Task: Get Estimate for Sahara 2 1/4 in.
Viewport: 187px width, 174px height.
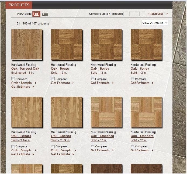Action: (x=60, y=154)
